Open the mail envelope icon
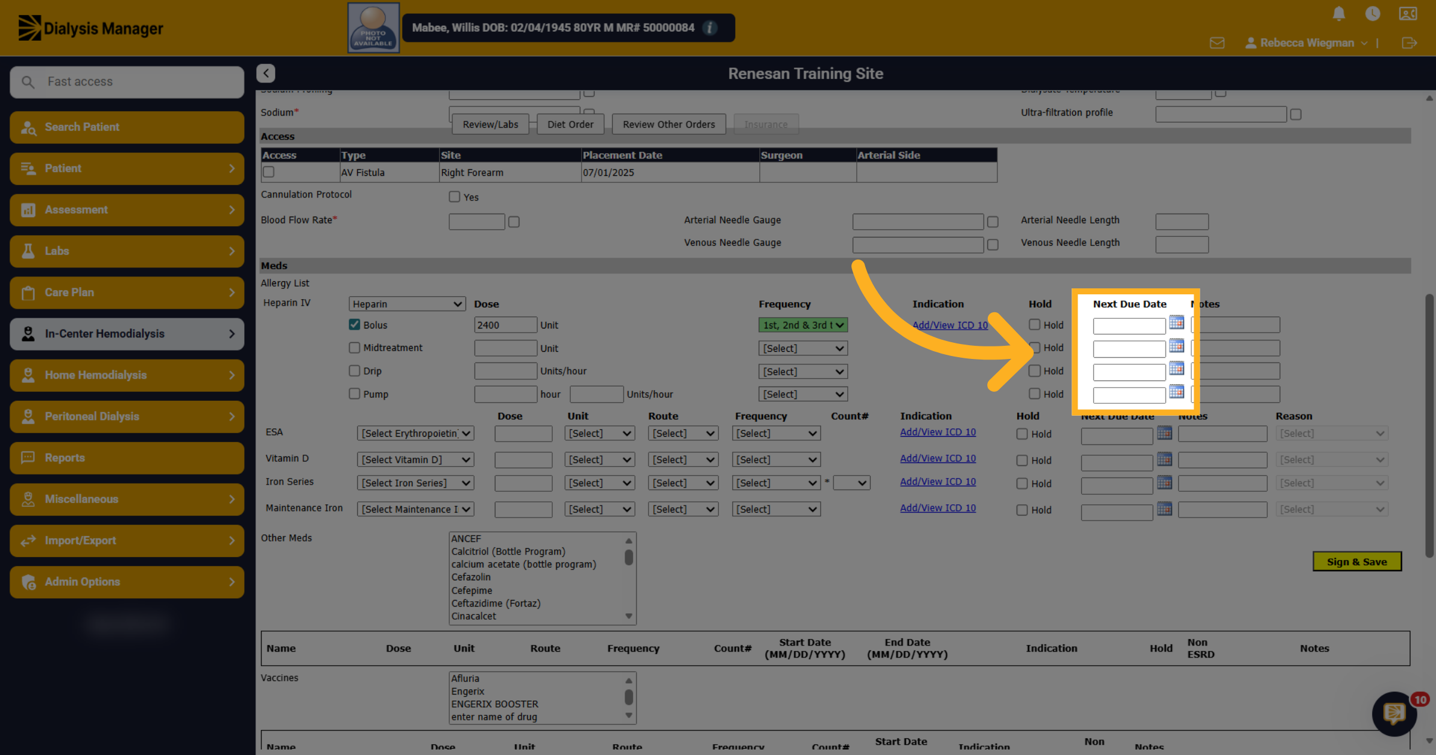The width and height of the screenshot is (1436, 755). coord(1217,43)
